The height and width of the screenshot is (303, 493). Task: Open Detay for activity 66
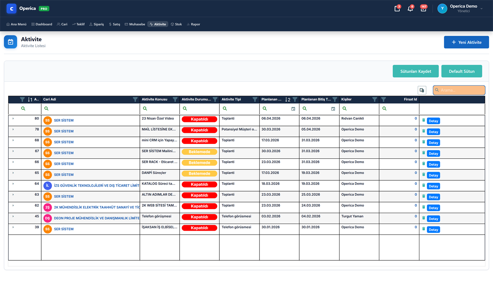[433, 164]
